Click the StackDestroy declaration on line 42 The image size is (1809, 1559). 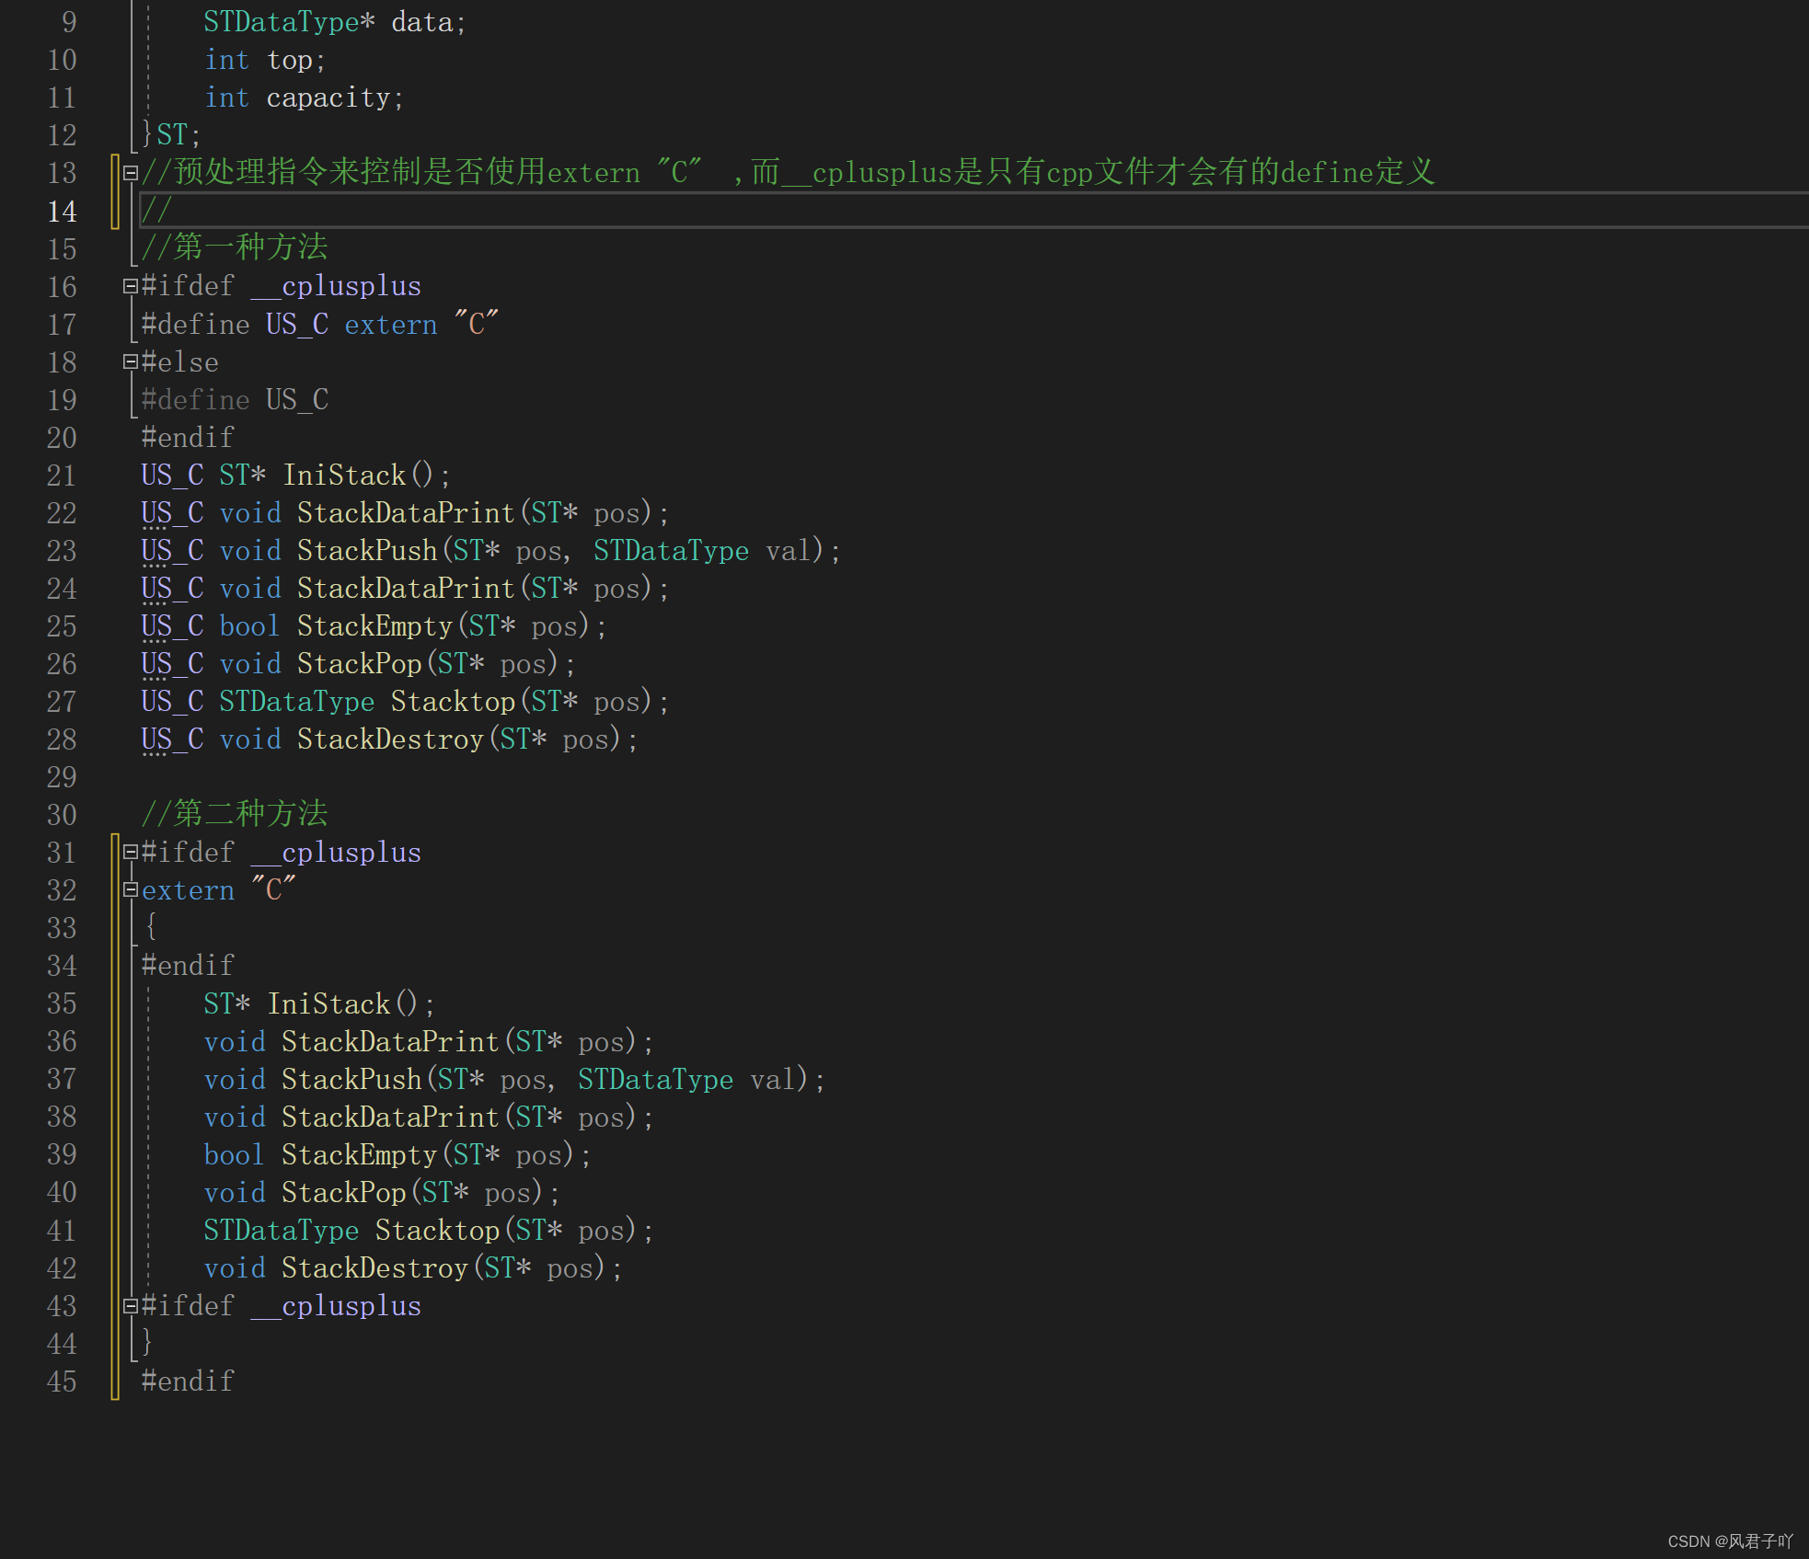374,1268
